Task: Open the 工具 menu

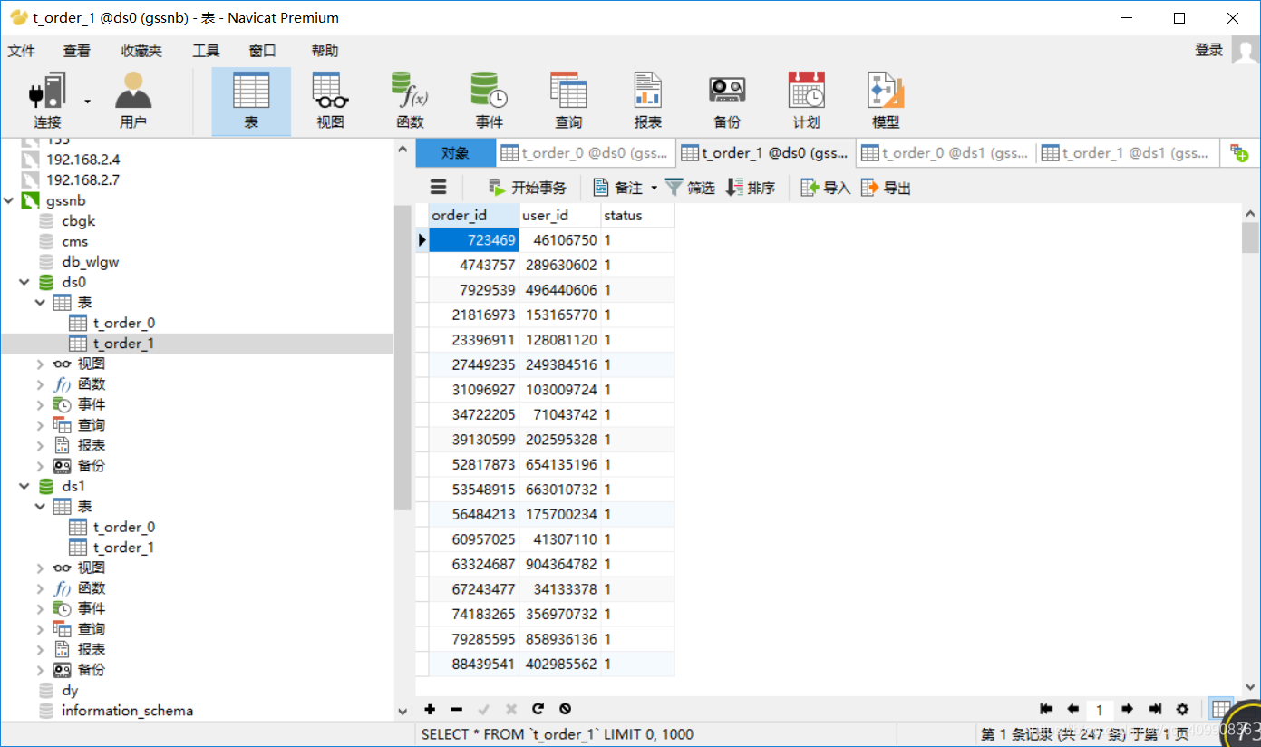Action: pos(206,51)
